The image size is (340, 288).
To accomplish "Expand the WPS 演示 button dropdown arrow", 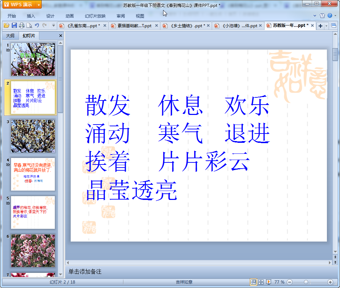I will click(39, 4).
